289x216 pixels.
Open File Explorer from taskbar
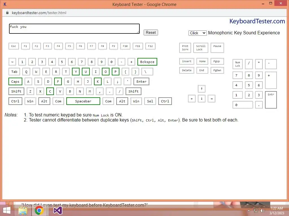coord(23,210)
